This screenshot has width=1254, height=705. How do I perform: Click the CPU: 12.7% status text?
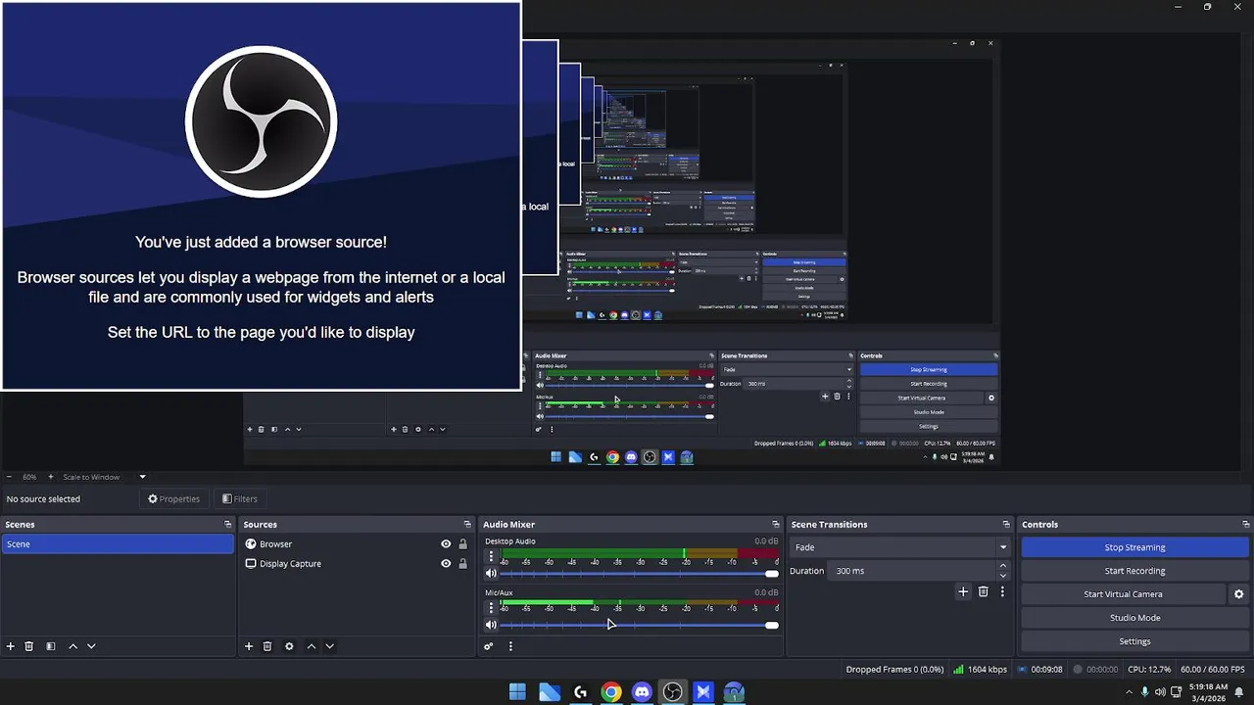[1149, 670]
